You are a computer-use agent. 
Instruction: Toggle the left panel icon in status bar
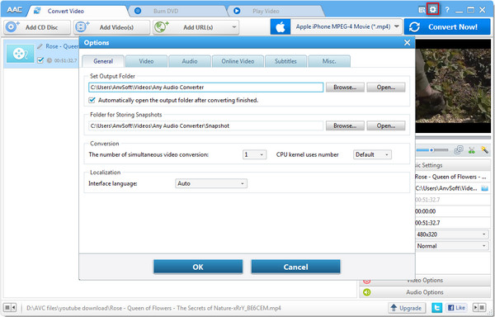(x=10, y=307)
